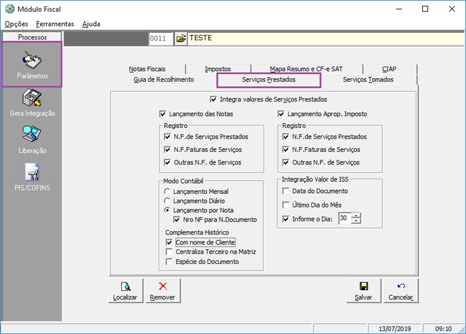Uncheck N.F.de Serviços Prestados under Lançamento das Notas
The height and width of the screenshot is (334, 466).
(x=167, y=137)
